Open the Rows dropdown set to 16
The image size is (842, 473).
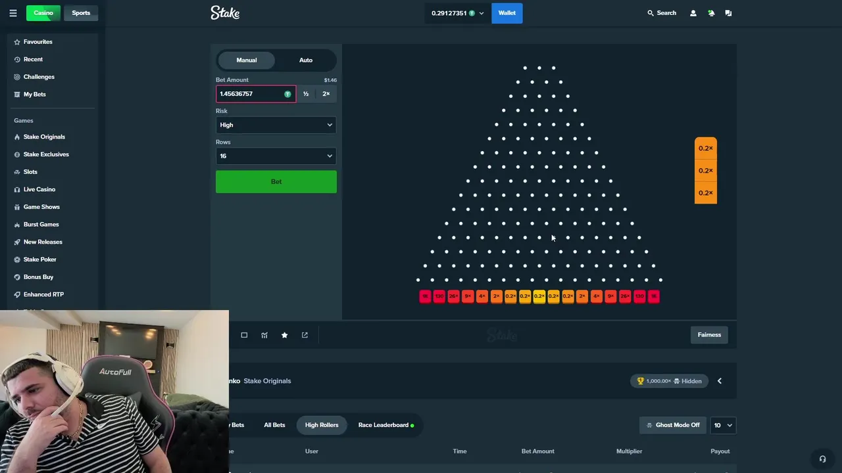[x=276, y=156]
